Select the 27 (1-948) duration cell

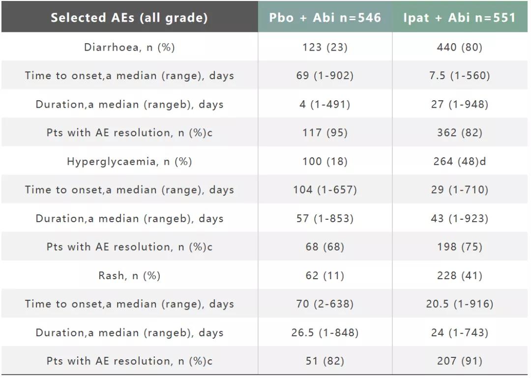tap(459, 104)
